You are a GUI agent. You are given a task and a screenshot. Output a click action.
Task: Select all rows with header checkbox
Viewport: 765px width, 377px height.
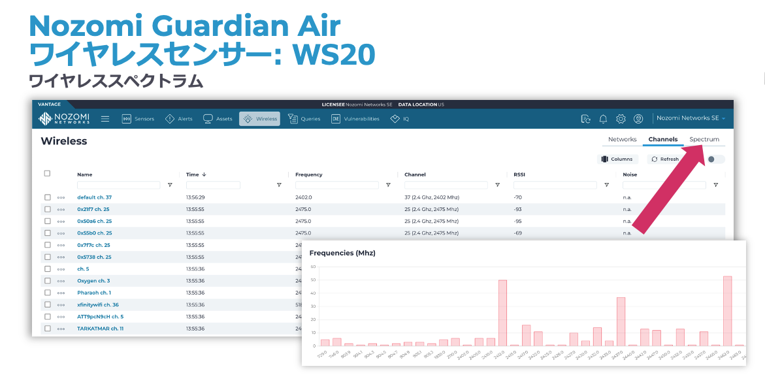tap(47, 174)
